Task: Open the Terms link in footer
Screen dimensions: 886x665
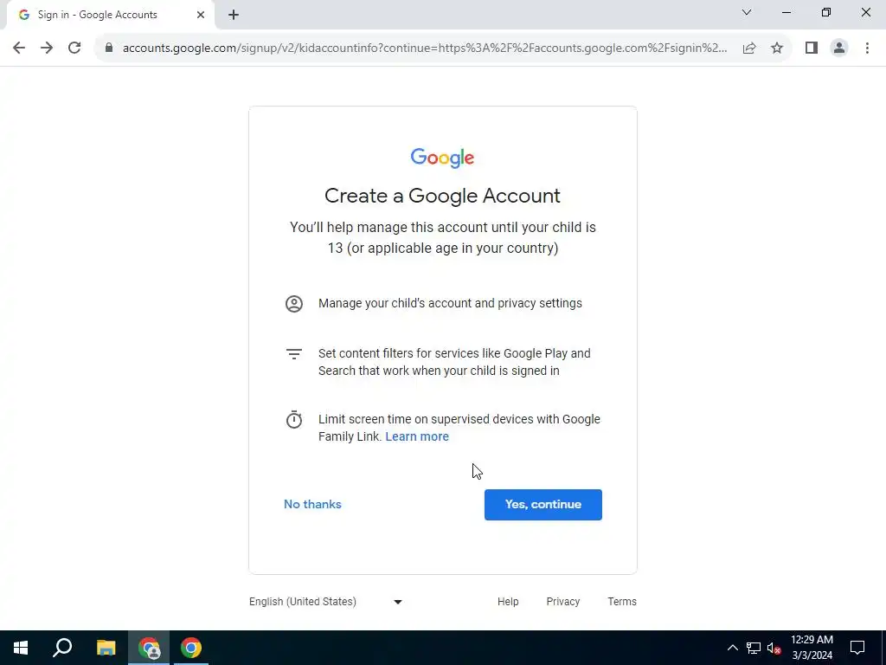Action: tap(622, 602)
